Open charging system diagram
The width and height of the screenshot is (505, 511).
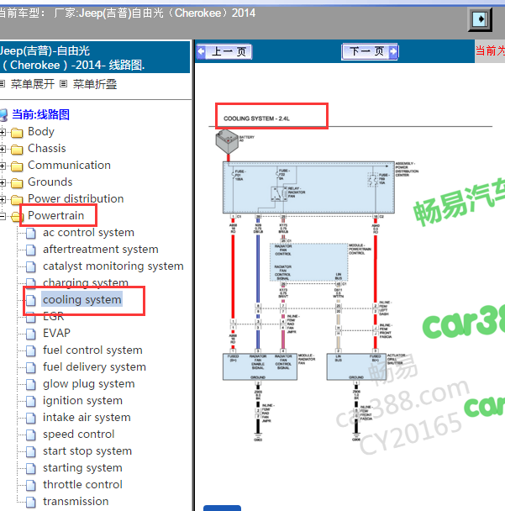point(86,282)
